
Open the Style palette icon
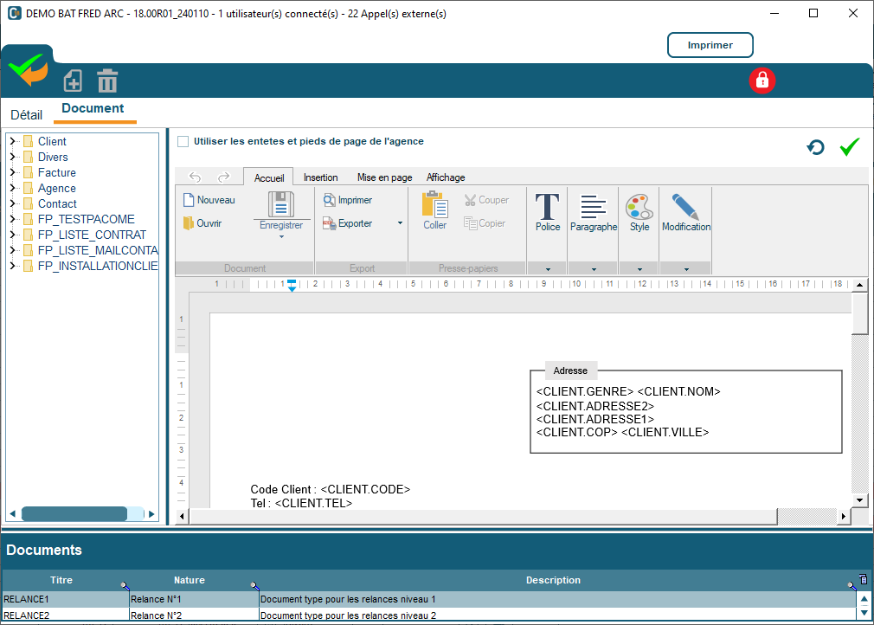639,212
